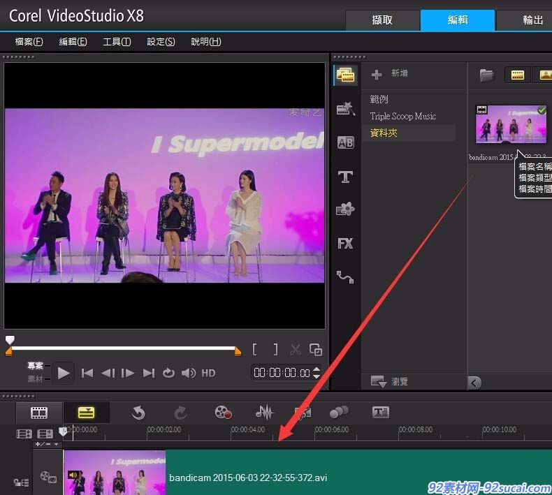
Task: Click the scissors split clip icon
Action: tap(296, 349)
